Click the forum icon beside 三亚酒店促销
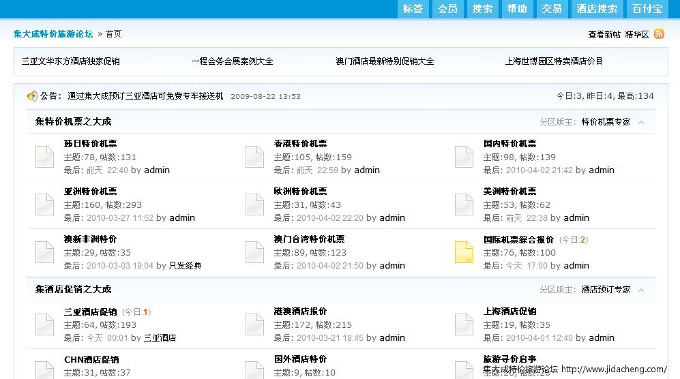The width and height of the screenshot is (680, 379). coord(44,324)
